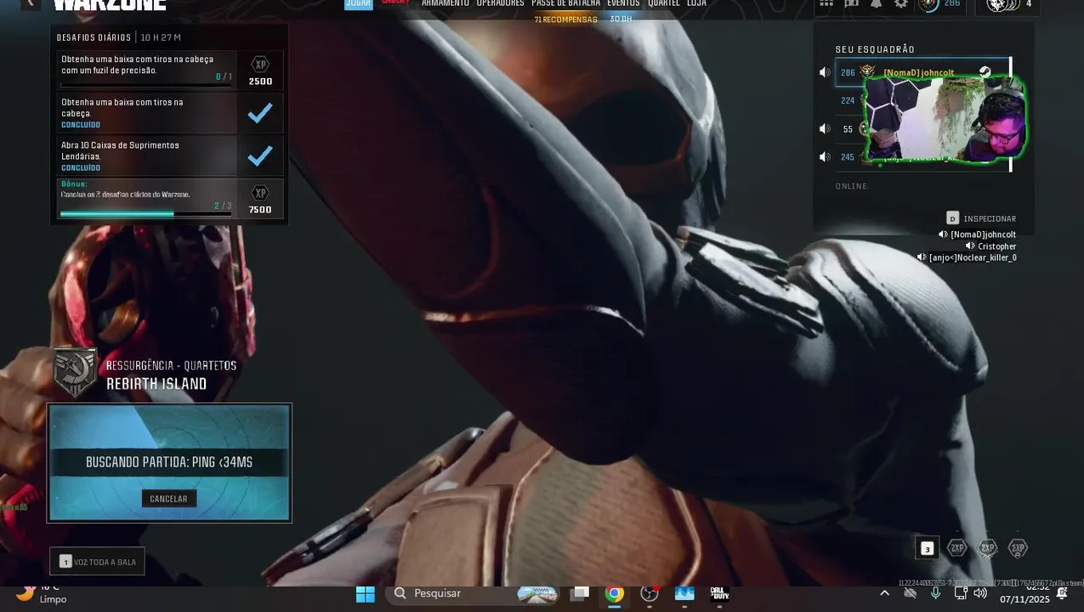Click the clan emblem icon at top right
The width and height of the screenshot is (1084, 612).
point(1003,4)
